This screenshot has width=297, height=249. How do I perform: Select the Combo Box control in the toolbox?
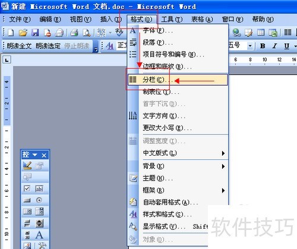tap(39, 212)
